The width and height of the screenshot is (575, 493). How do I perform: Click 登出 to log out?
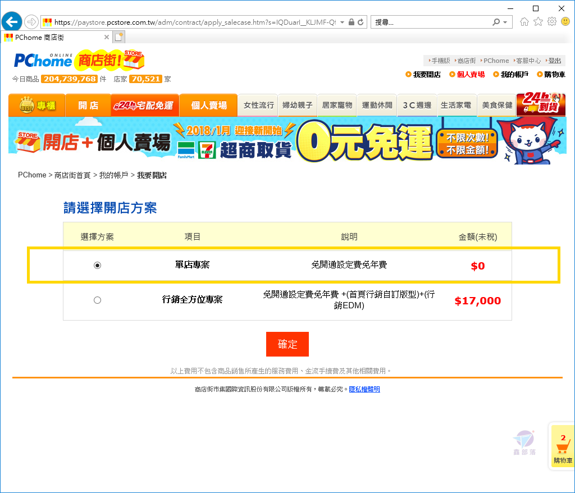coord(554,61)
